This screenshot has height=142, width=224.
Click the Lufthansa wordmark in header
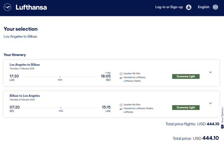click(31, 7)
